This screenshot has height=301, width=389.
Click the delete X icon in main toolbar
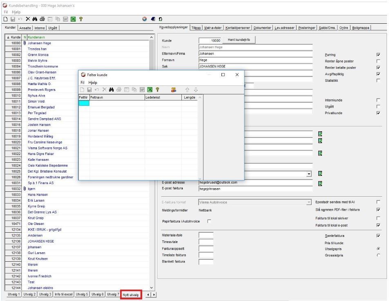click(x=28, y=19)
